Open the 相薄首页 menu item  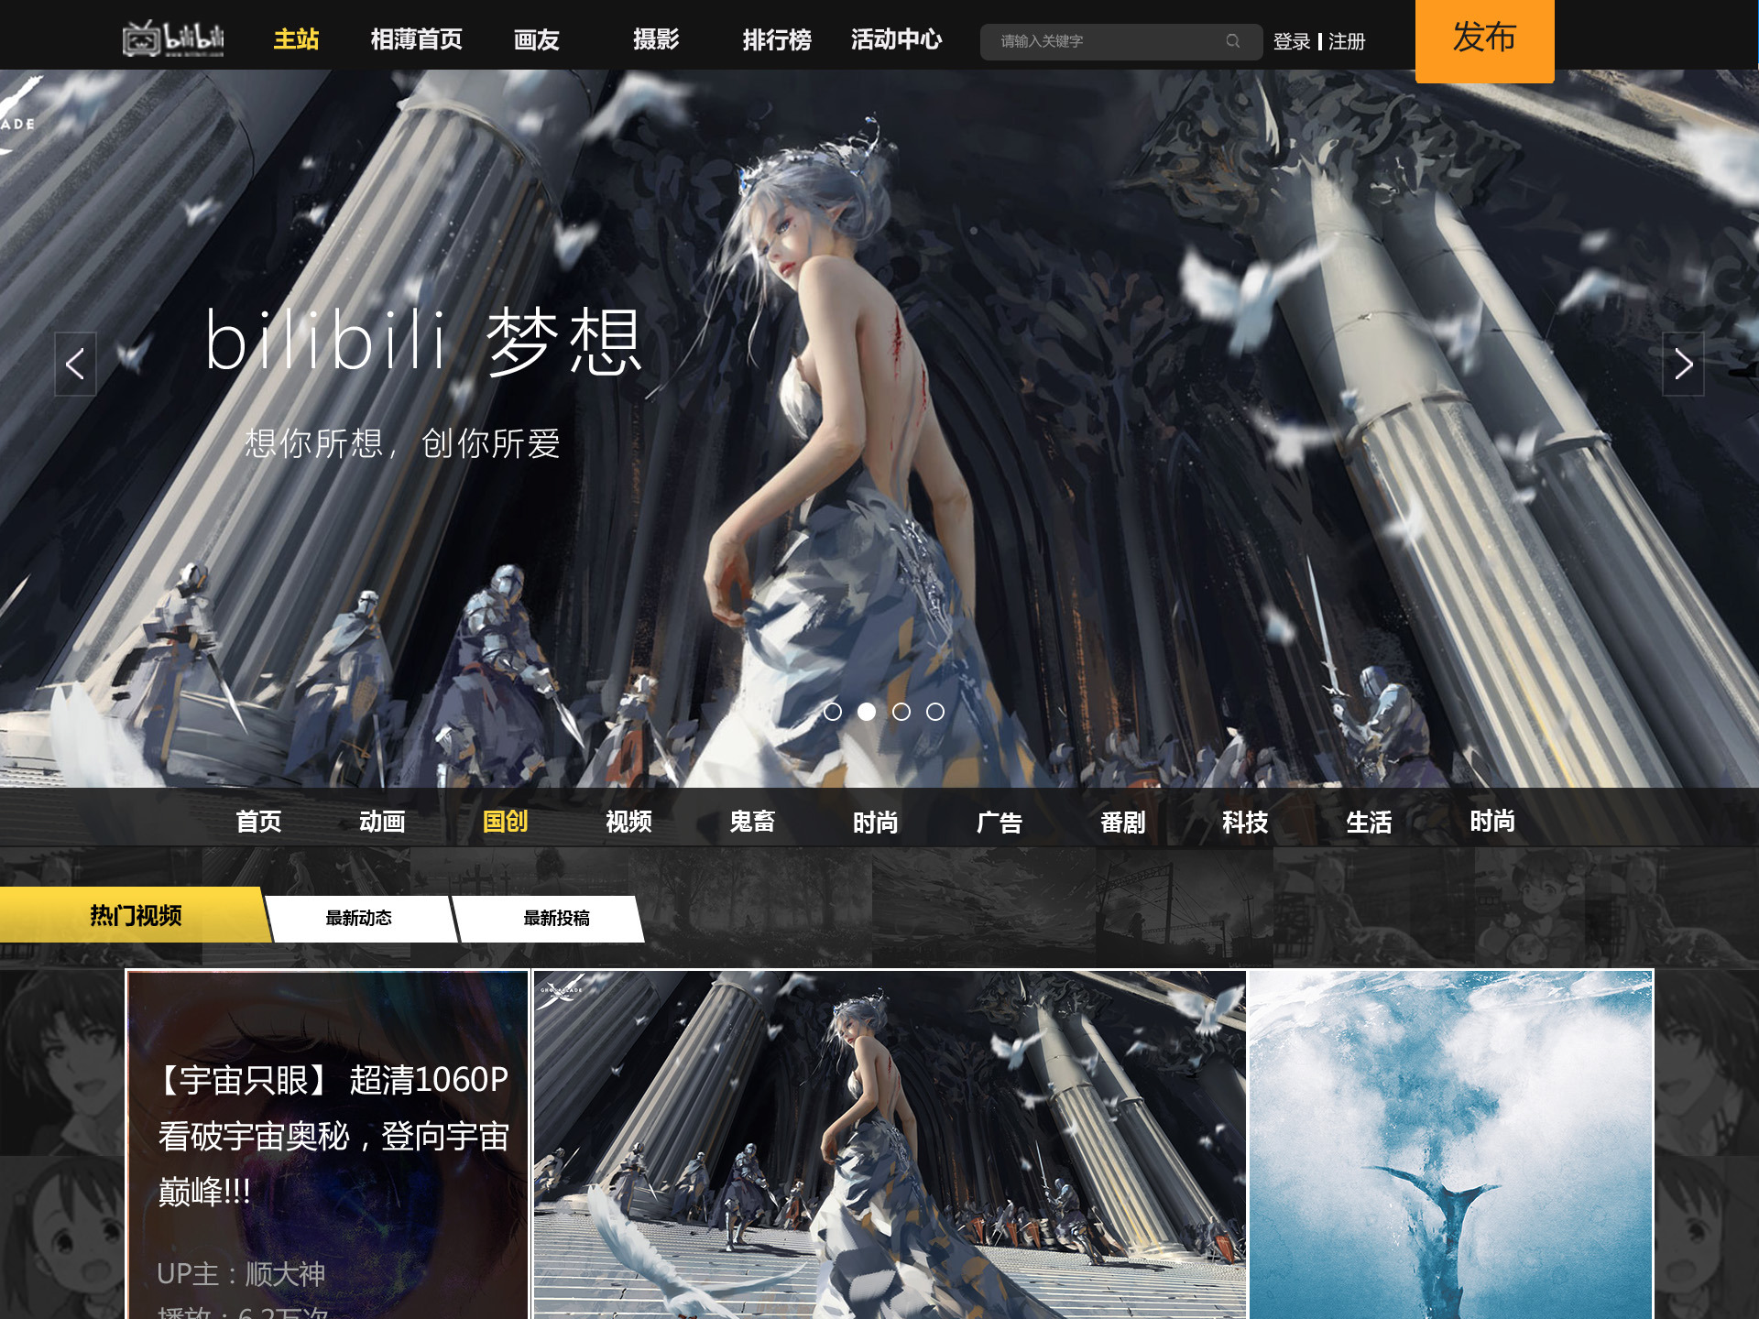click(x=416, y=39)
